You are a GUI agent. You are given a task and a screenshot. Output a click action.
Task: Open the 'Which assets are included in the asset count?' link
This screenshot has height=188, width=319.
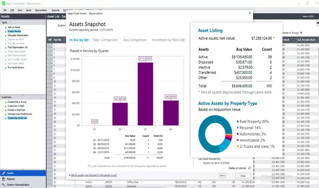(94, 175)
